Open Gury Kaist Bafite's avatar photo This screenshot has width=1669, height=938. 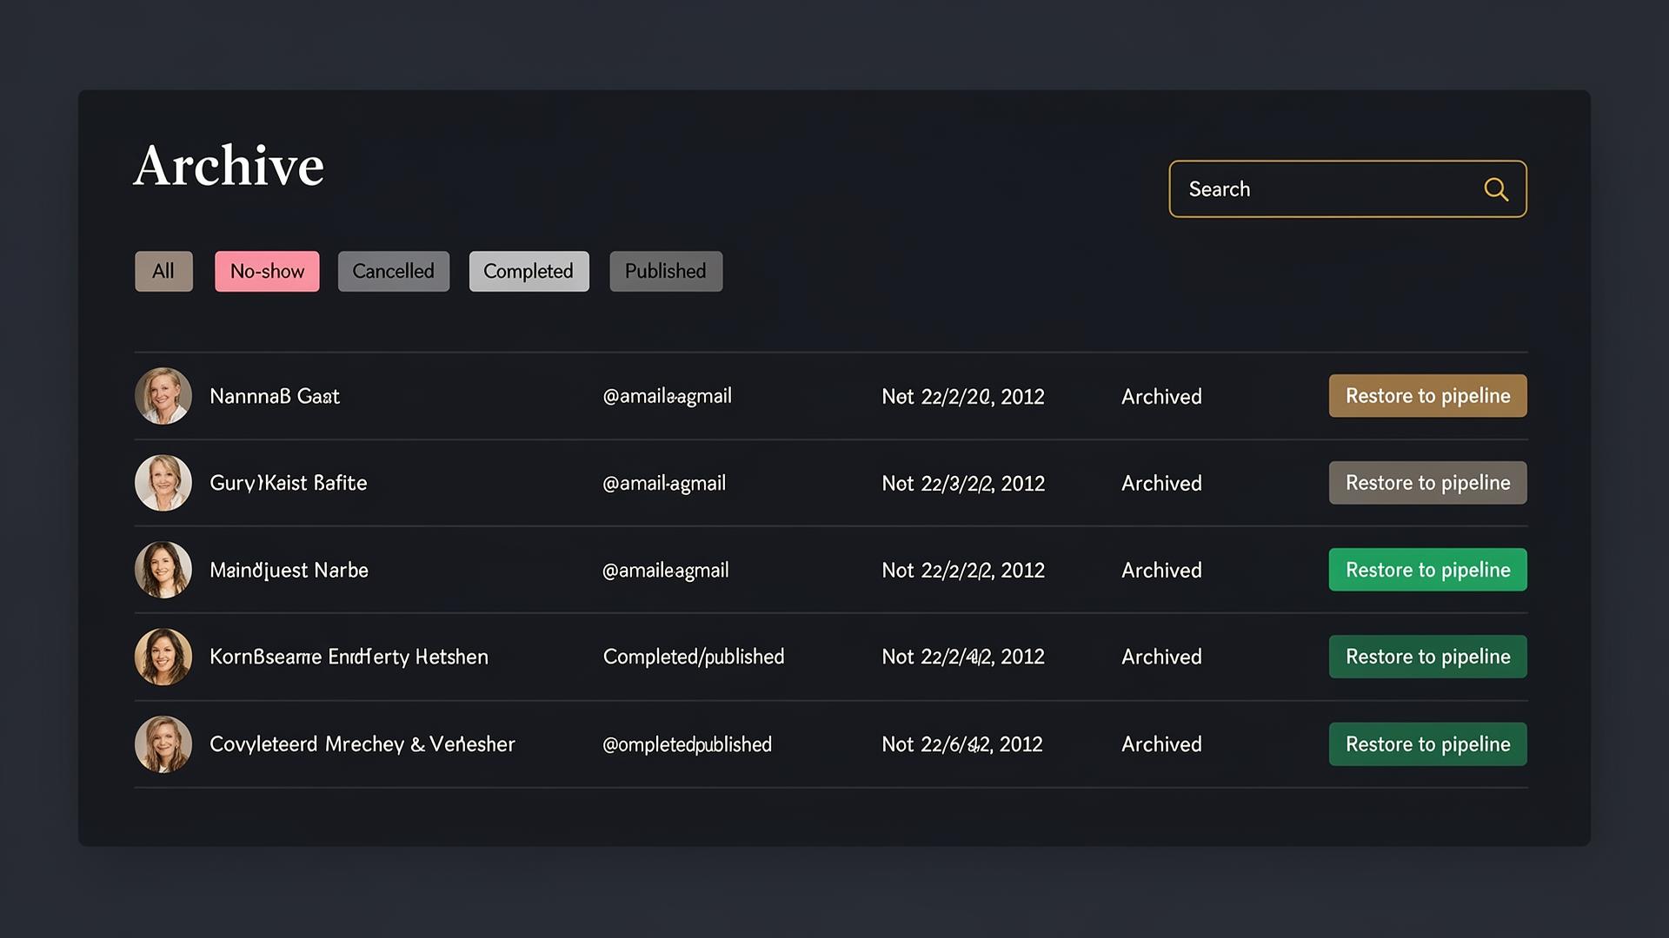tap(163, 483)
